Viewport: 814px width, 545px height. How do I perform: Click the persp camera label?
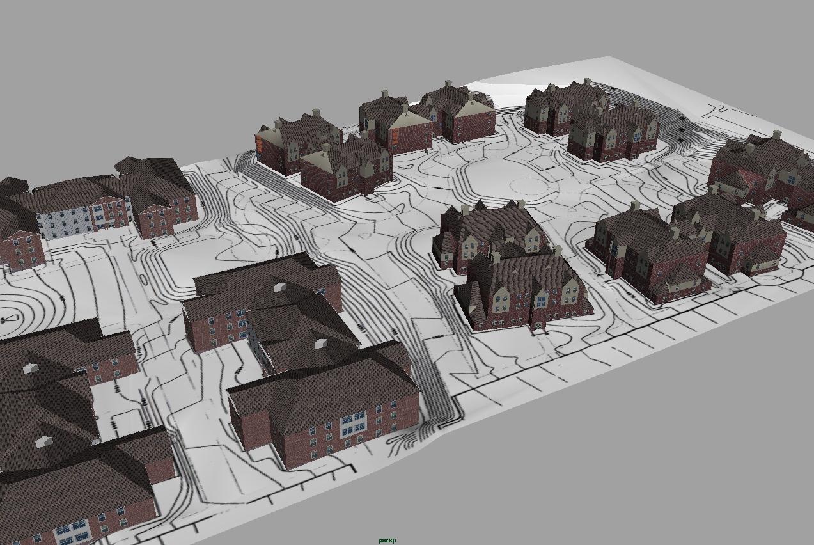pyautogui.click(x=386, y=539)
